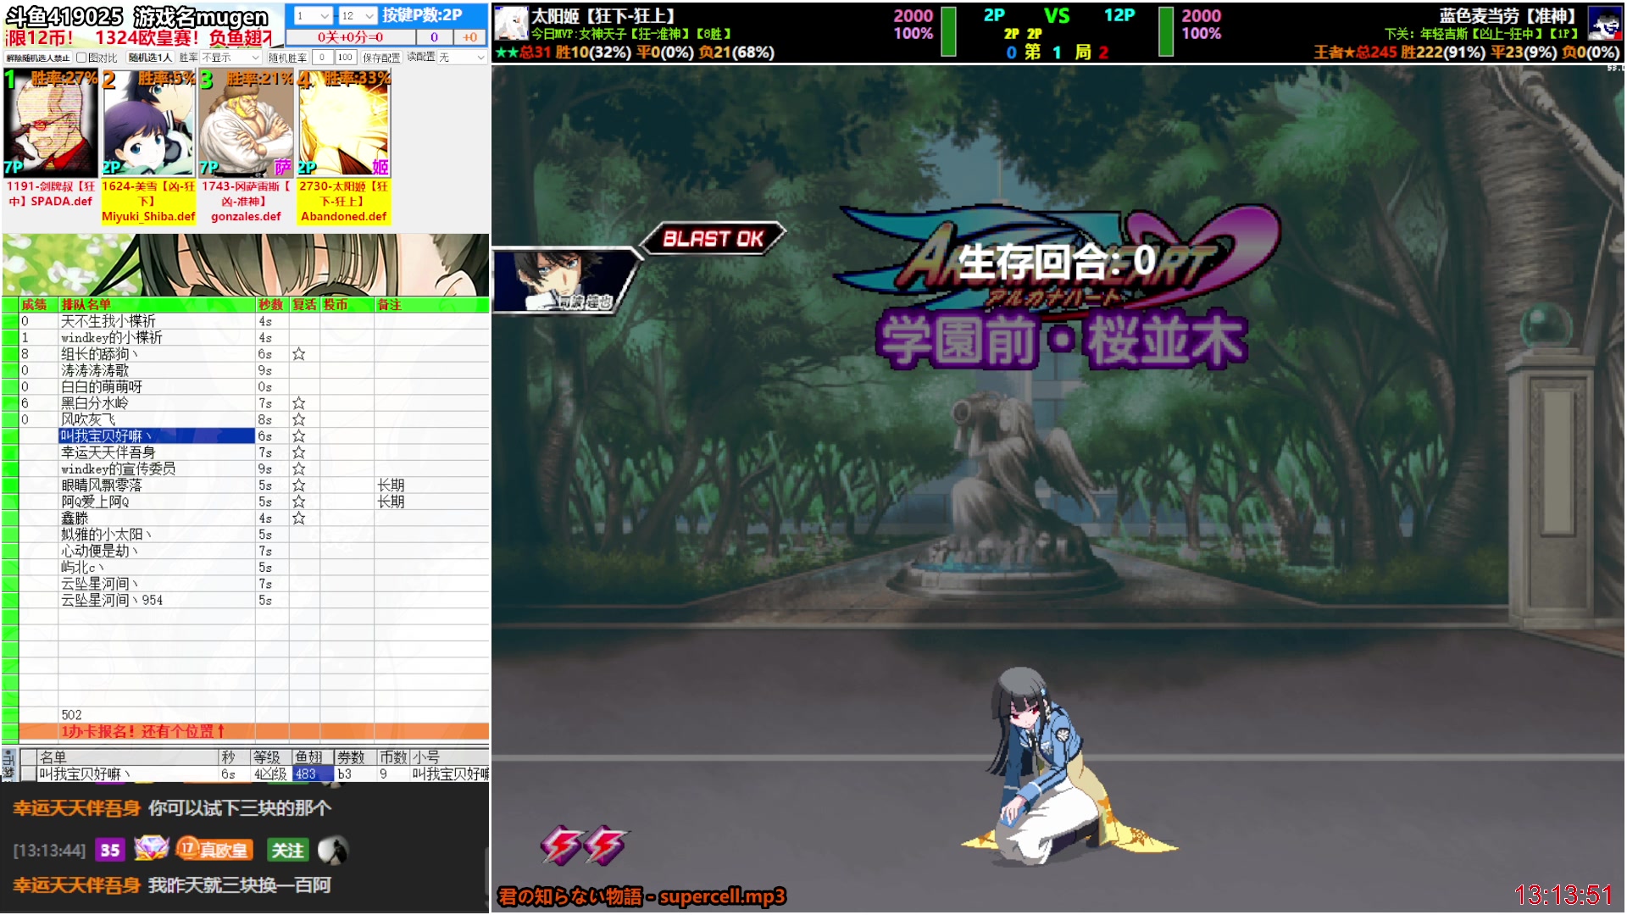The image size is (1627, 915).
Task: Click the right green life bar beside 2000
Action: (x=1166, y=31)
